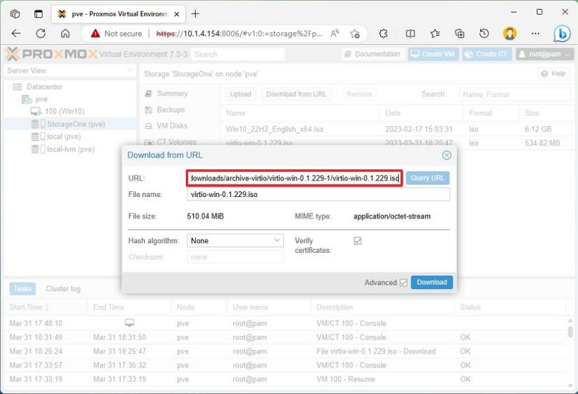The height and width of the screenshot is (394, 578).
Task: Select task 'VM 100 - Resume' row
Action: pos(285,379)
